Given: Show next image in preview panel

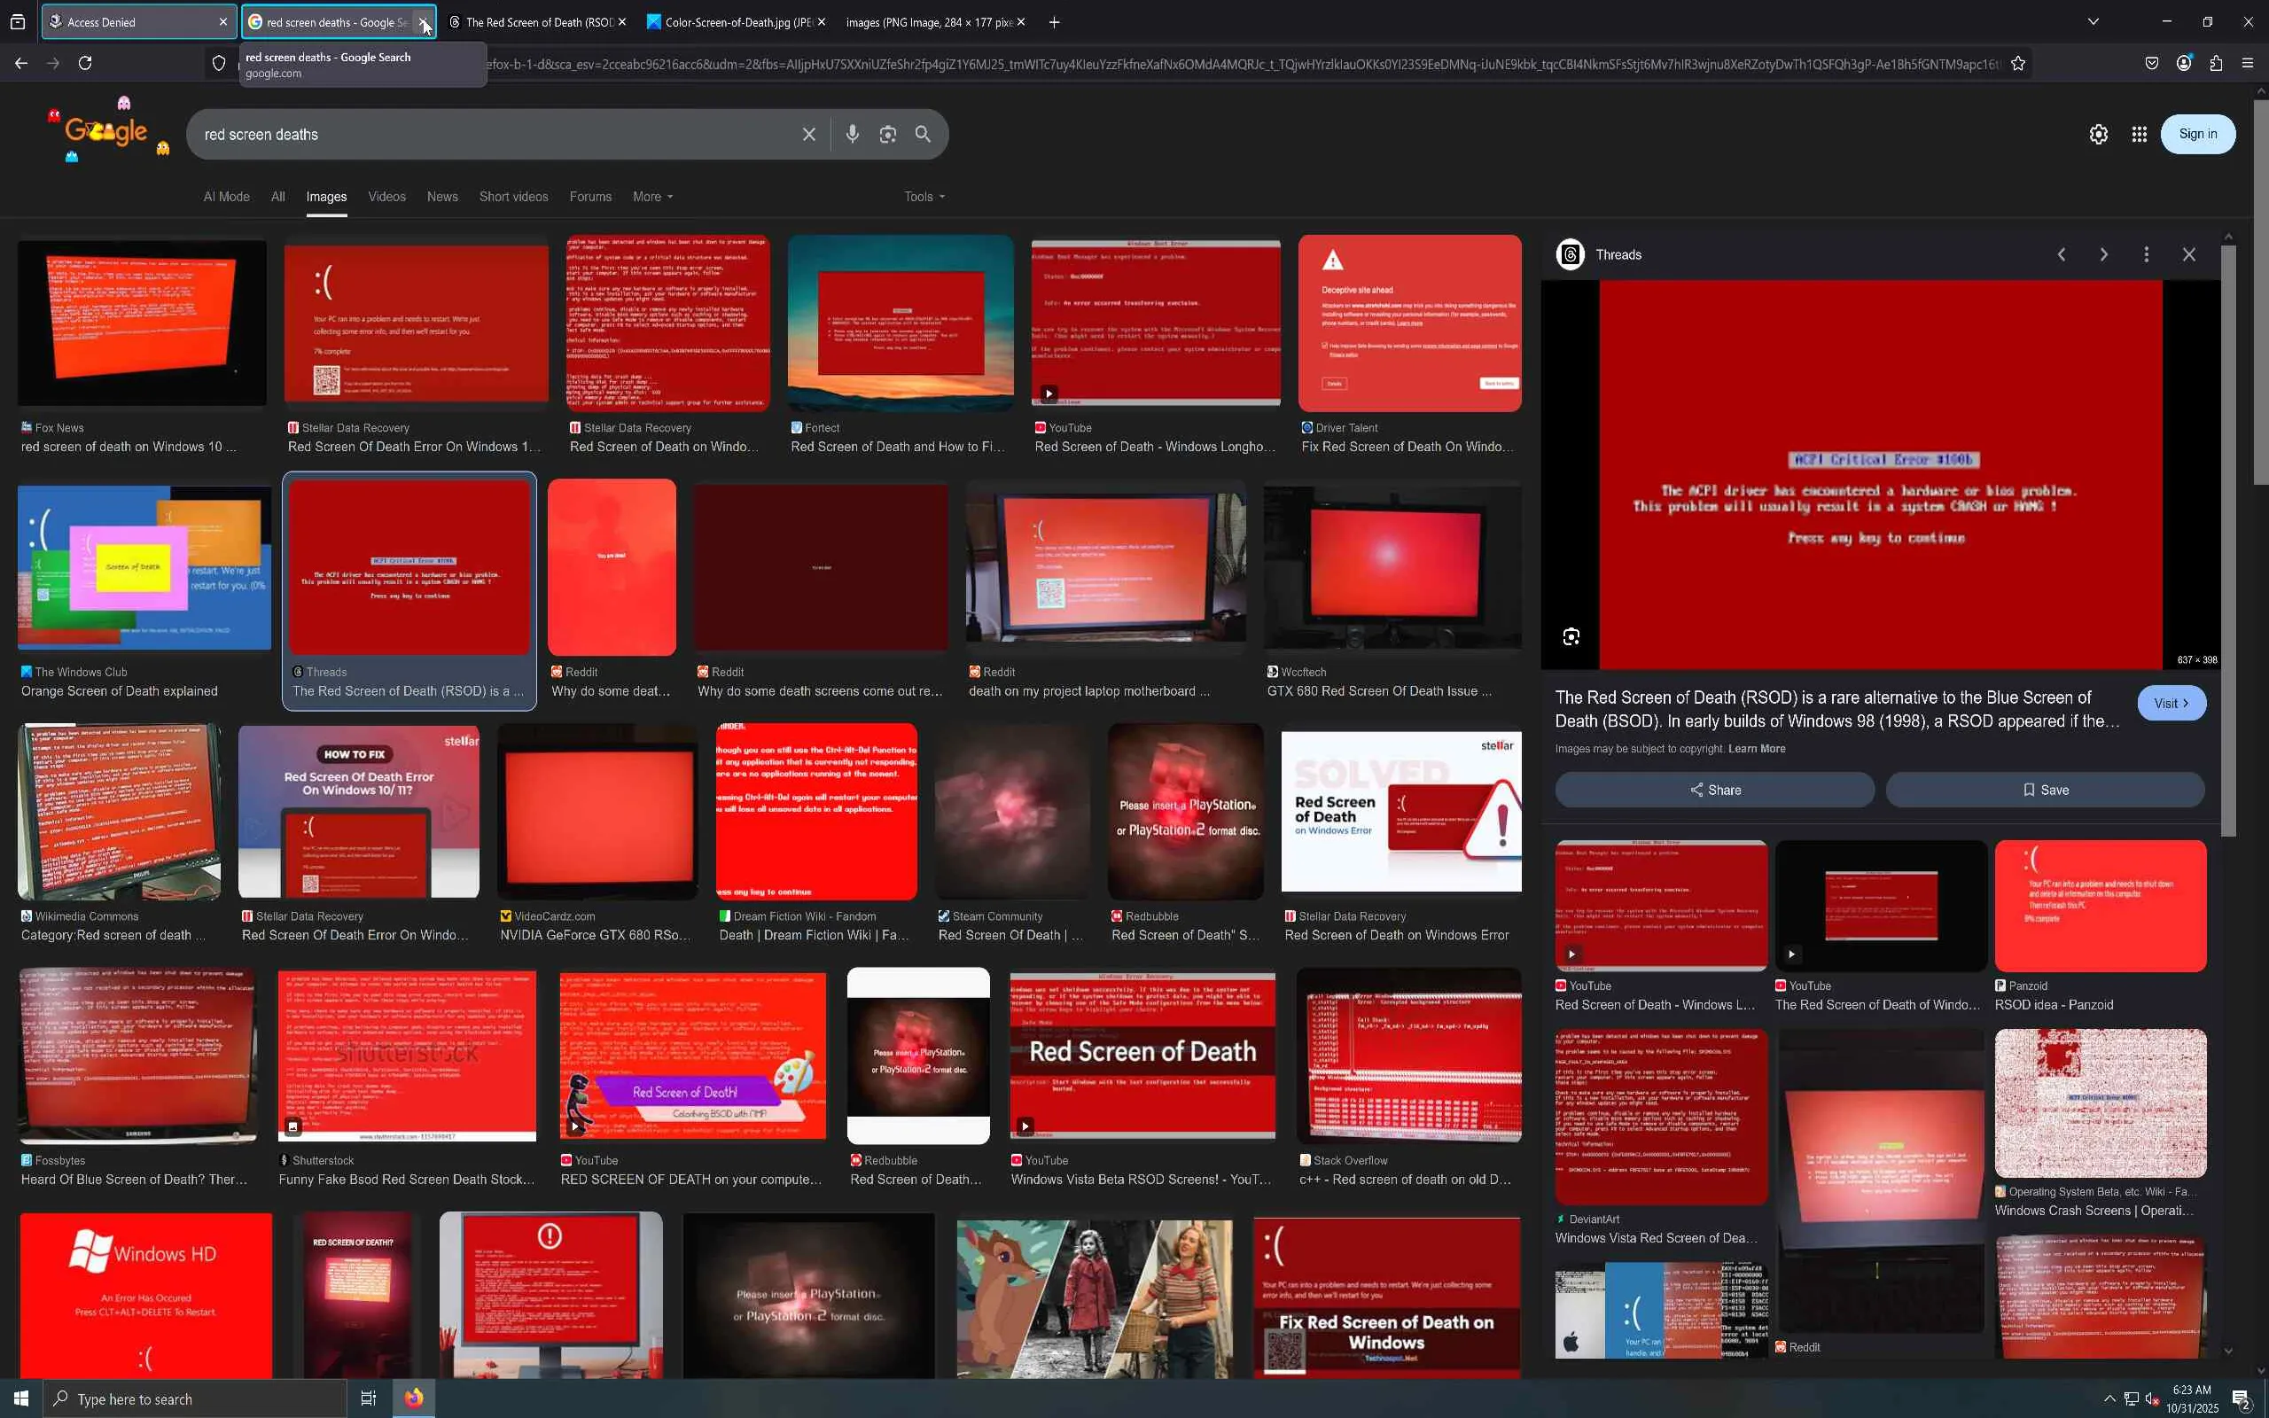Looking at the screenshot, I should pyautogui.click(x=2103, y=254).
